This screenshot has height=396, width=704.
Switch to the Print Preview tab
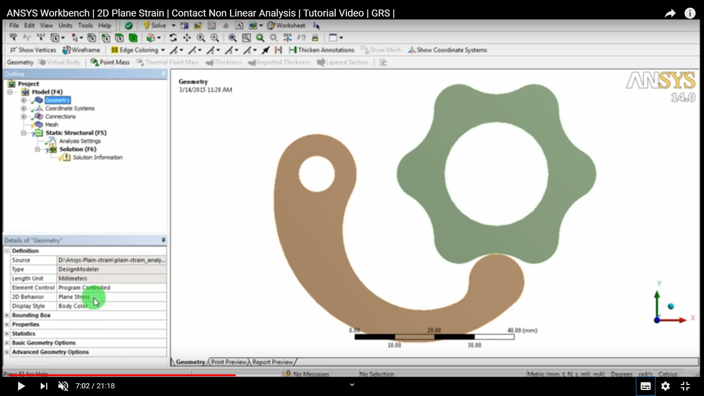[x=228, y=362]
